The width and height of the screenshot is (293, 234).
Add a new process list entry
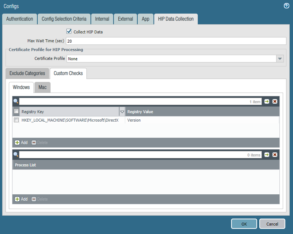(21, 199)
